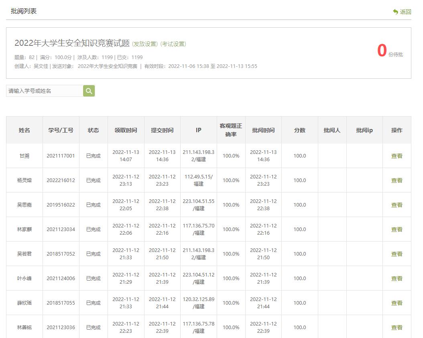The width and height of the screenshot is (423, 338).
Task: Click 提交时间 2022-11-12 23:23 cell
Action: pyautogui.click(x=162, y=180)
